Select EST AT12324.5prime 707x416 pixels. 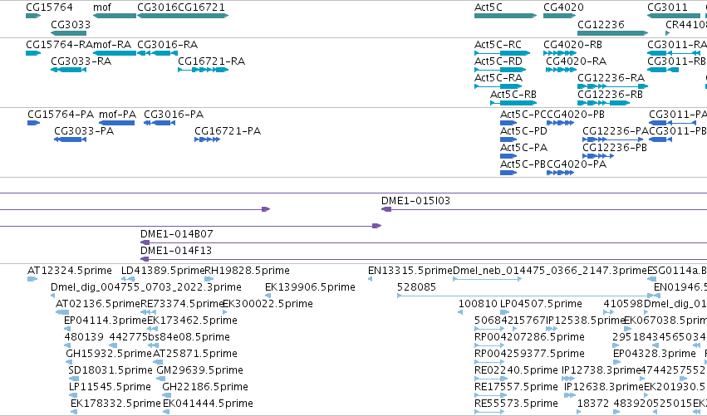(x=70, y=271)
